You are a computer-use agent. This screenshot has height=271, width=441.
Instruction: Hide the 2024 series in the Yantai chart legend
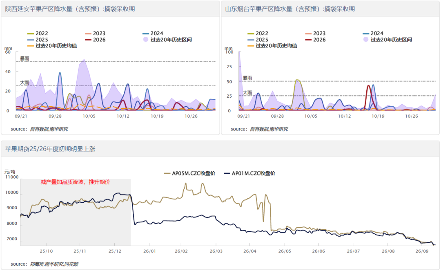373,34
